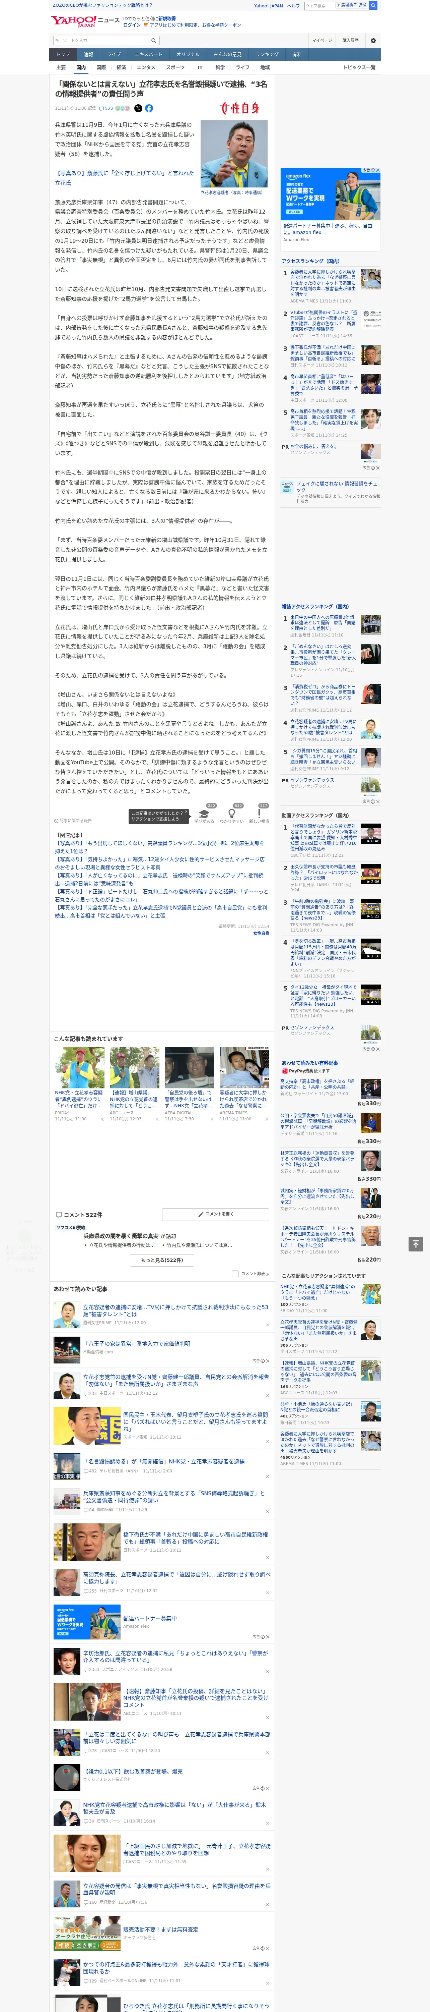The height and width of the screenshot is (2012, 430).
Task: Click the blue web search button at top
Action: click(x=373, y=5)
